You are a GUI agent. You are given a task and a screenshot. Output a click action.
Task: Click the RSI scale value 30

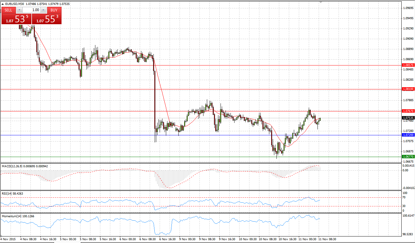(404, 206)
